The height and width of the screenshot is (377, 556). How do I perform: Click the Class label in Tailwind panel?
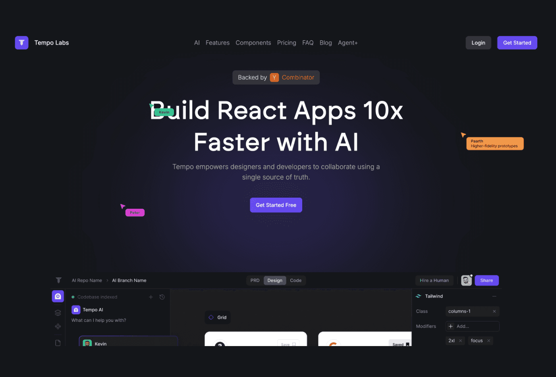[x=422, y=312]
